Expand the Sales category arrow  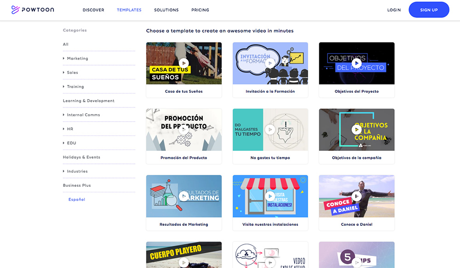coord(63,73)
